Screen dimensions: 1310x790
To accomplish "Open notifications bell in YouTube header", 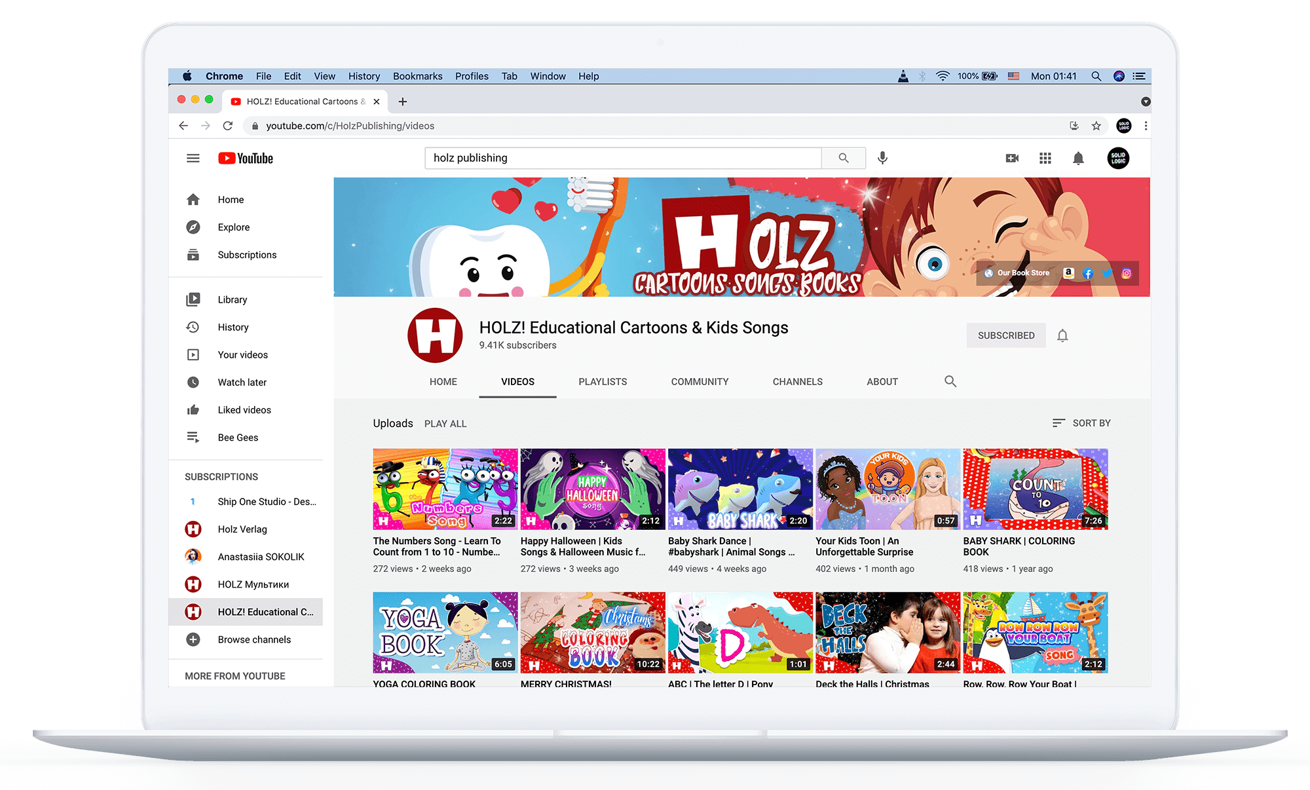I will (x=1078, y=158).
